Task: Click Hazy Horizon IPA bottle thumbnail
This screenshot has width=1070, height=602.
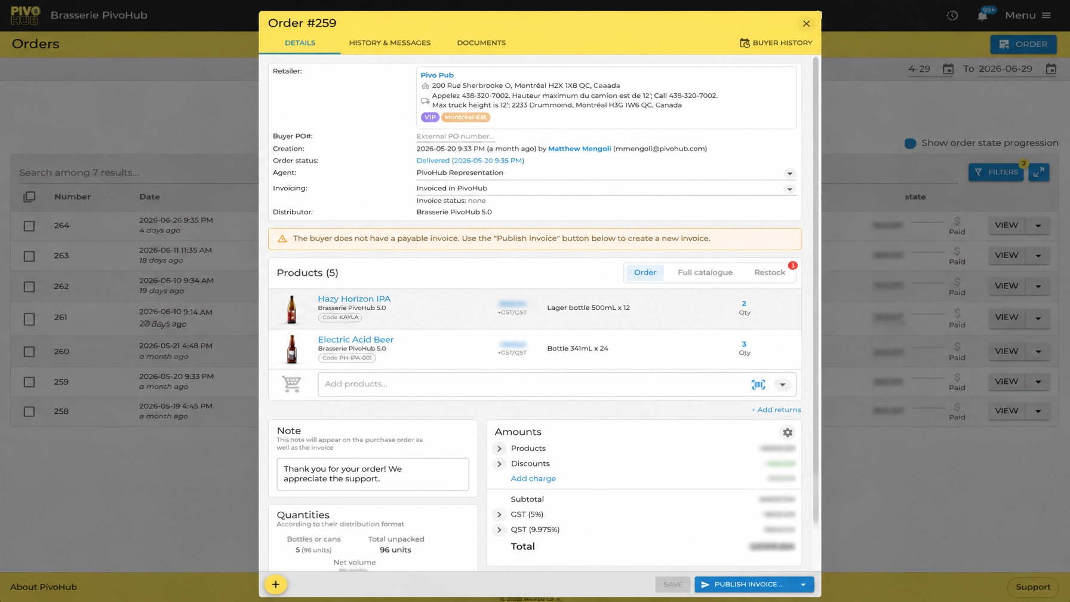Action: coord(291,309)
